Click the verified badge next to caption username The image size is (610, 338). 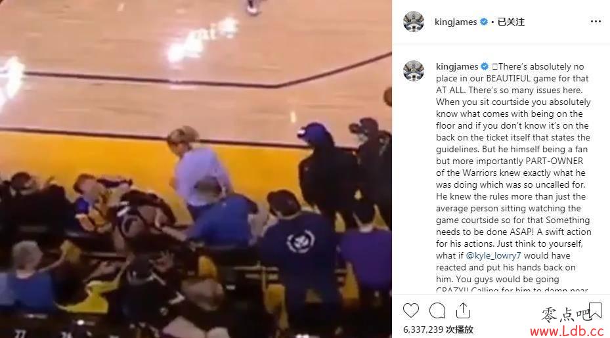[485, 66]
